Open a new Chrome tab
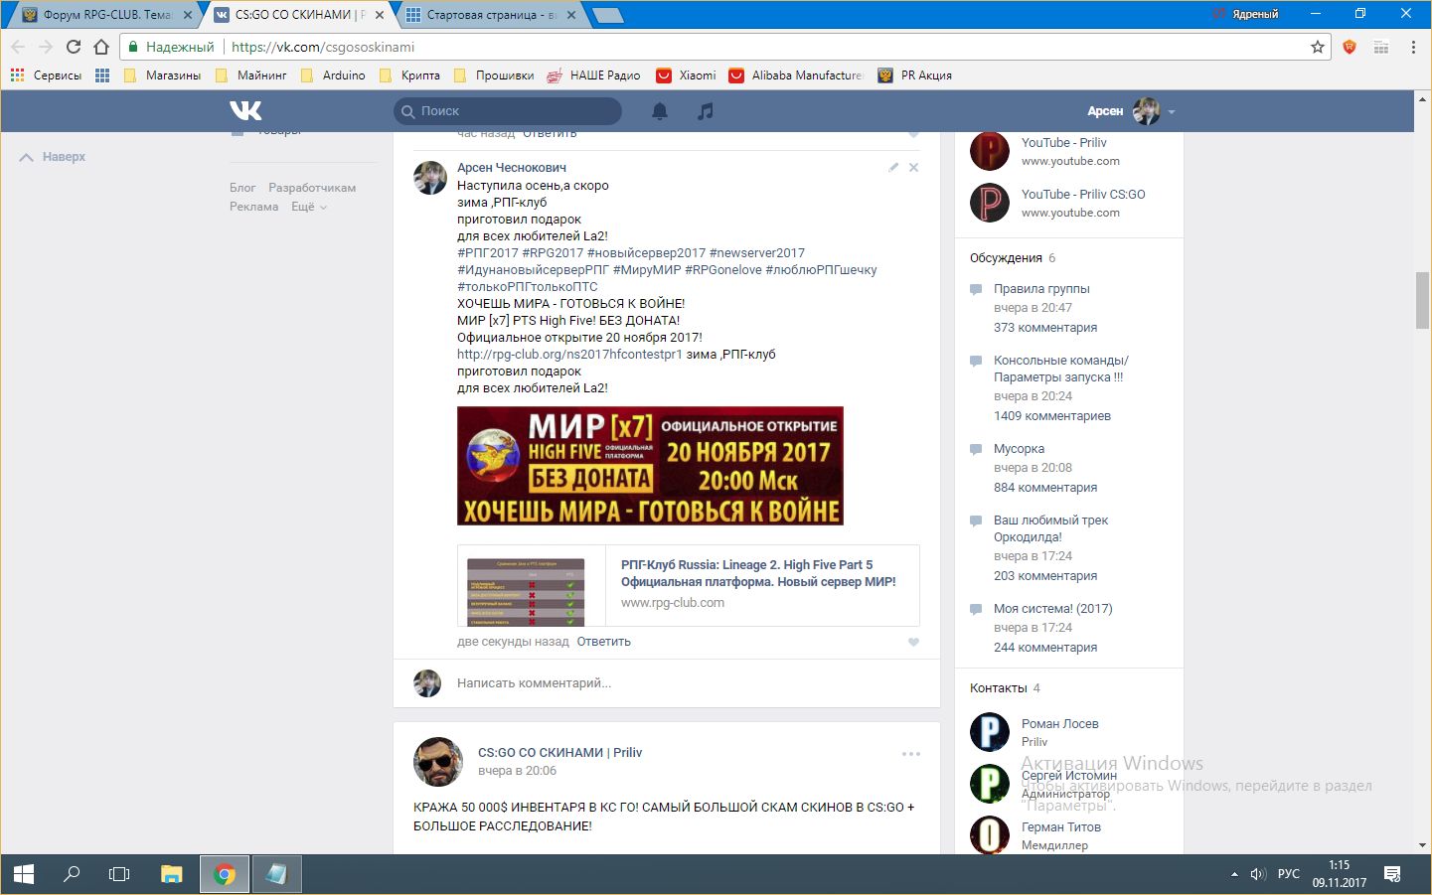The width and height of the screenshot is (1432, 895). [x=607, y=15]
